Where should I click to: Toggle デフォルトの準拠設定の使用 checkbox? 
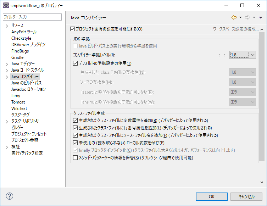coord(75,63)
